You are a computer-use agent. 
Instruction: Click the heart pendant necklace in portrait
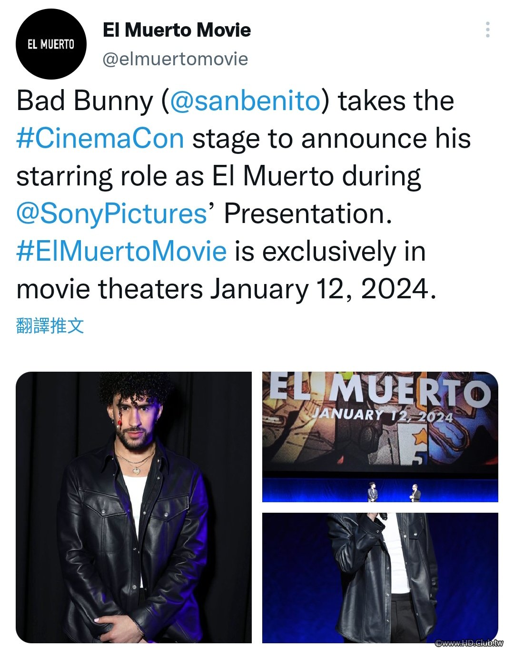pos(136,471)
